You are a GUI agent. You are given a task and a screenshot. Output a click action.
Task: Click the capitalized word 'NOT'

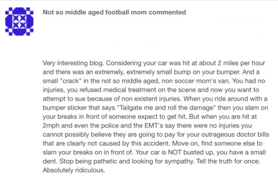tap(175, 153)
